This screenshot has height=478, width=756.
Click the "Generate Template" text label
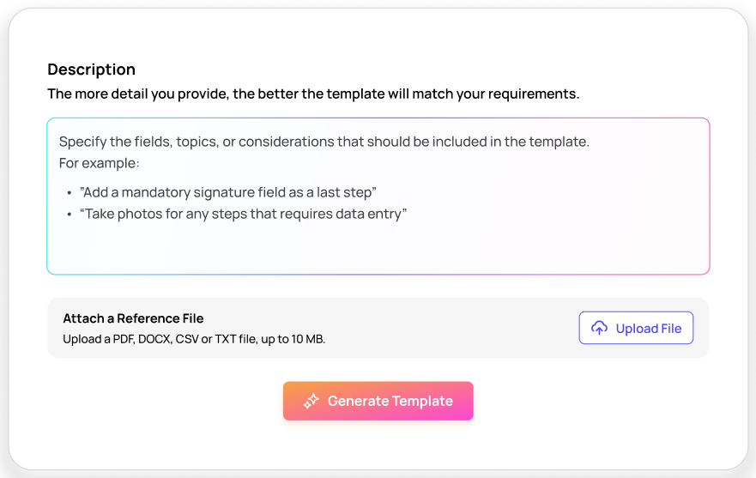tap(390, 401)
